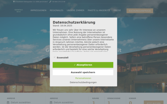Click the Datenschutzerklärung heading

(x=74, y=22)
